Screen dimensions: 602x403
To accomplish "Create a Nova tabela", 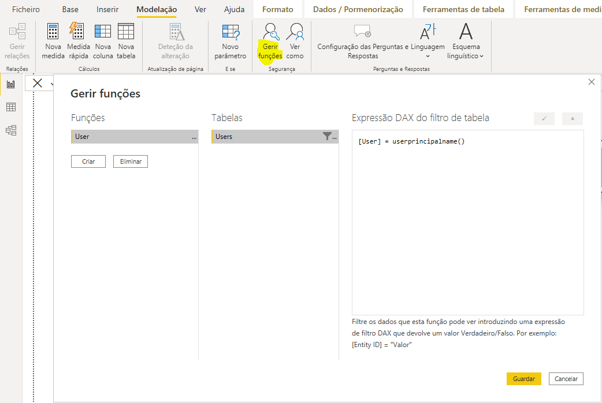I will click(126, 42).
